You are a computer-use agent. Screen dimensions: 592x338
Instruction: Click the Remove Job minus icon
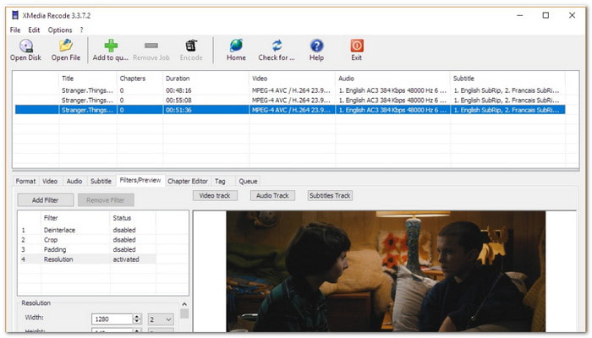point(151,46)
